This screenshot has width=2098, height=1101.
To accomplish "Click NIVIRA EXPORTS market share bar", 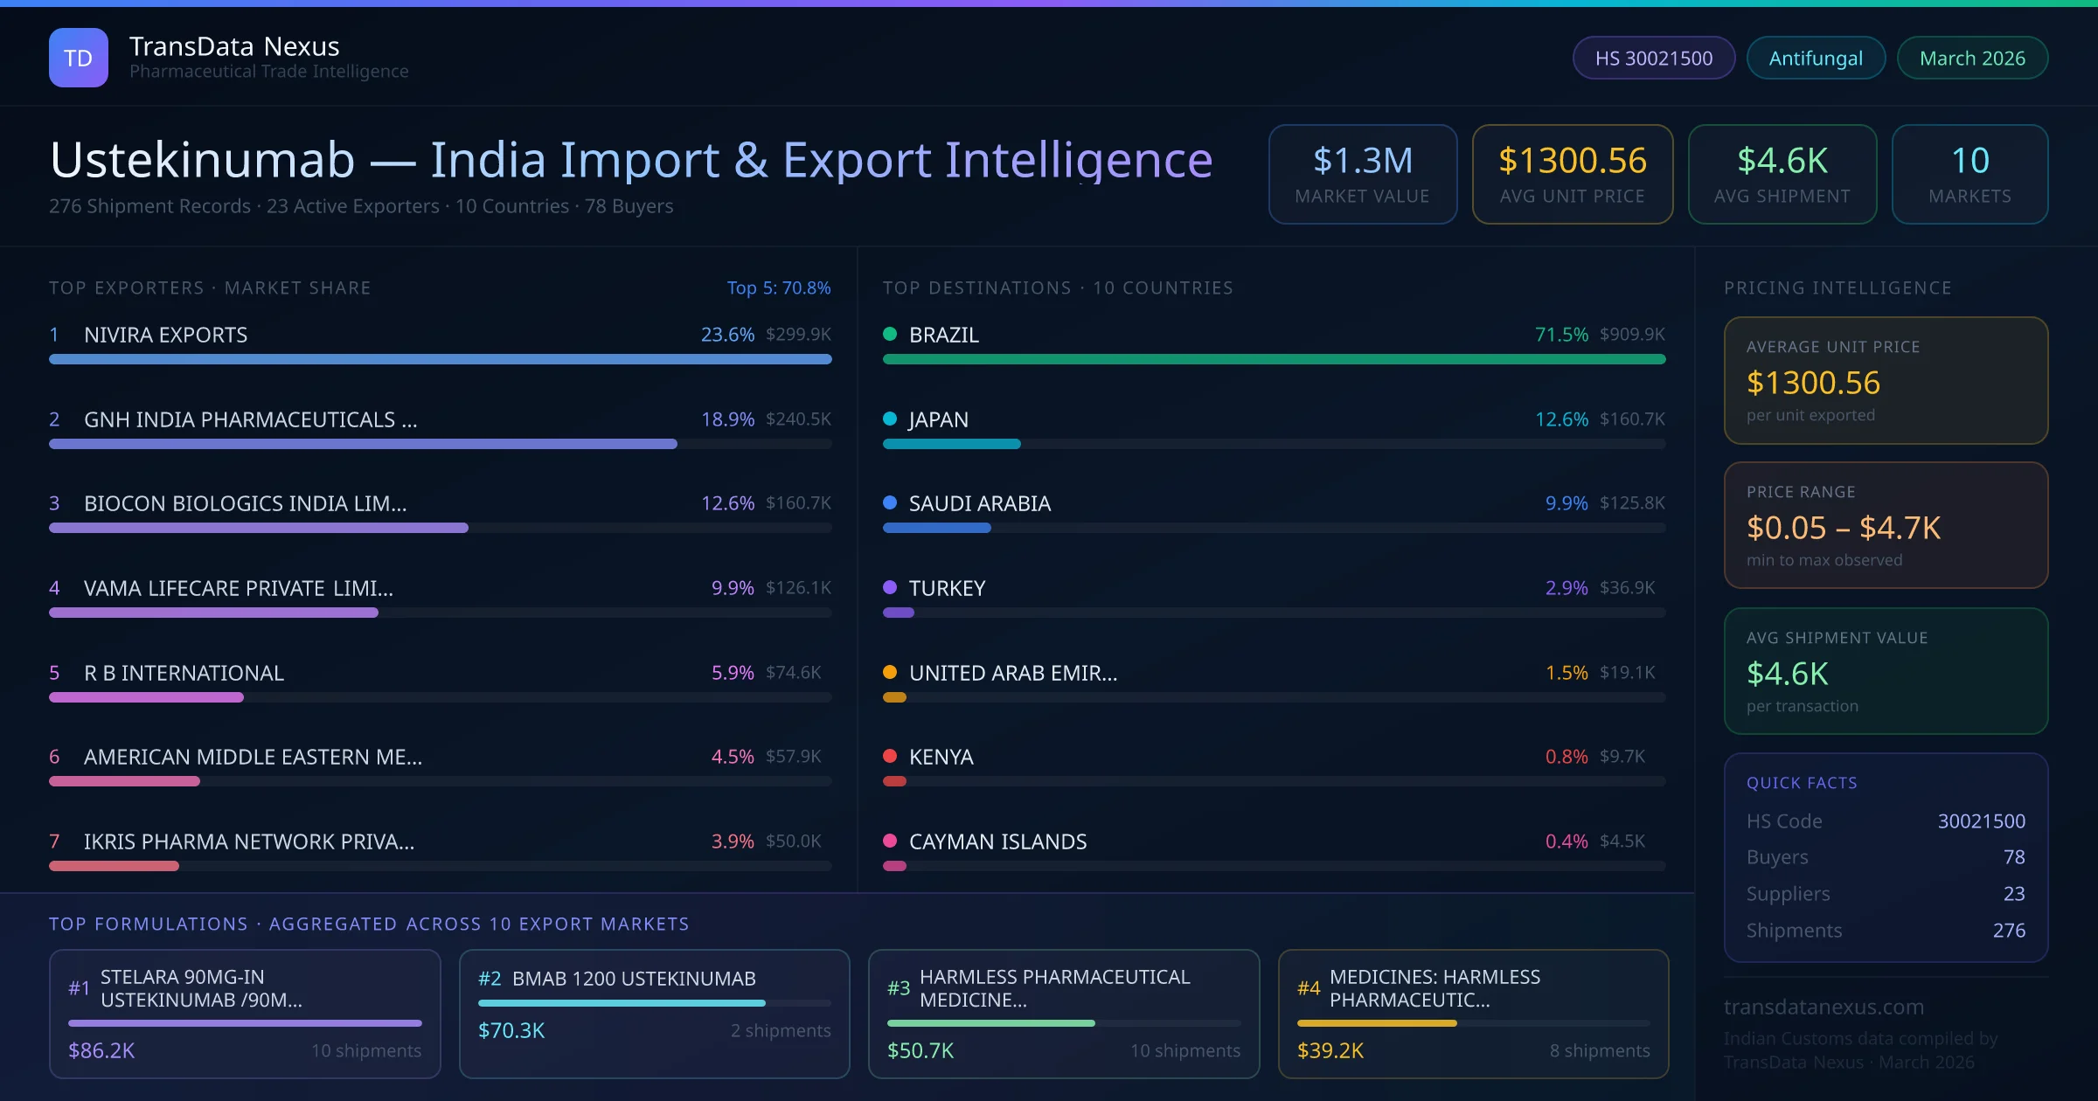I will pyautogui.click(x=440, y=358).
